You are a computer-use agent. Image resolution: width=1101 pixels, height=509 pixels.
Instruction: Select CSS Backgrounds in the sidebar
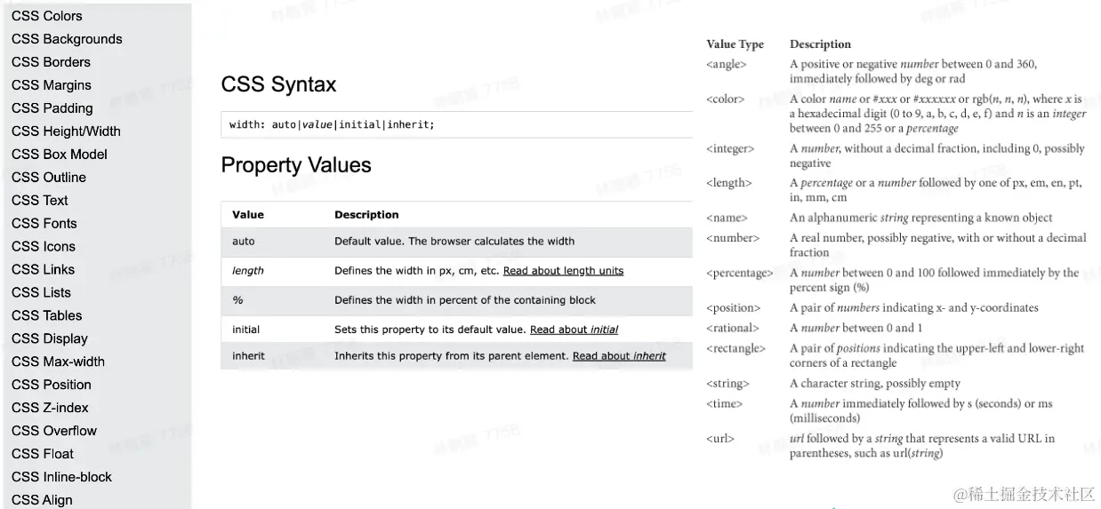coord(67,39)
